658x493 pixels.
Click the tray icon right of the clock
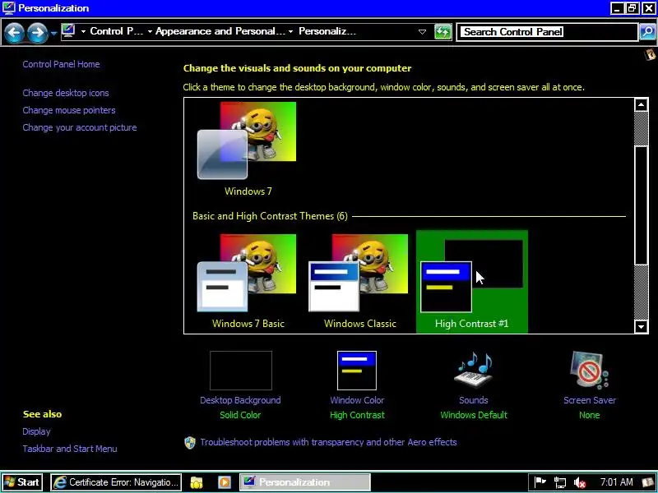(648, 482)
